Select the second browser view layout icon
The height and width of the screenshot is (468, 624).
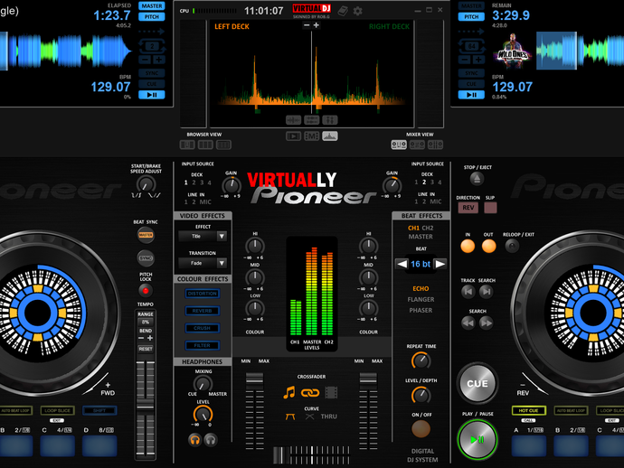coord(205,145)
